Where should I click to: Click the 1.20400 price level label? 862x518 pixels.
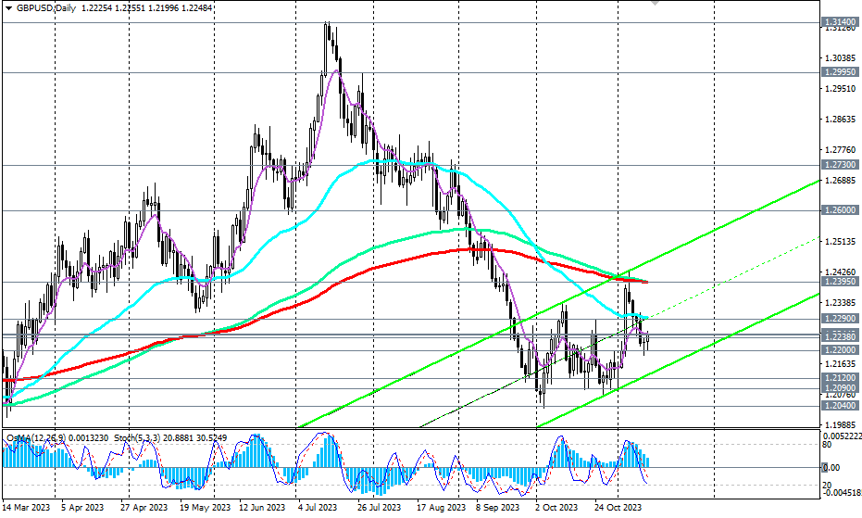pyautogui.click(x=840, y=405)
